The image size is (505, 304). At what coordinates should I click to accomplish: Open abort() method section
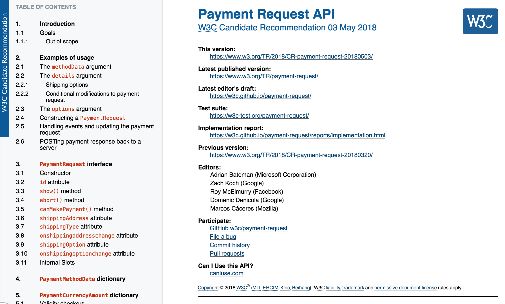(x=62, y=200)
